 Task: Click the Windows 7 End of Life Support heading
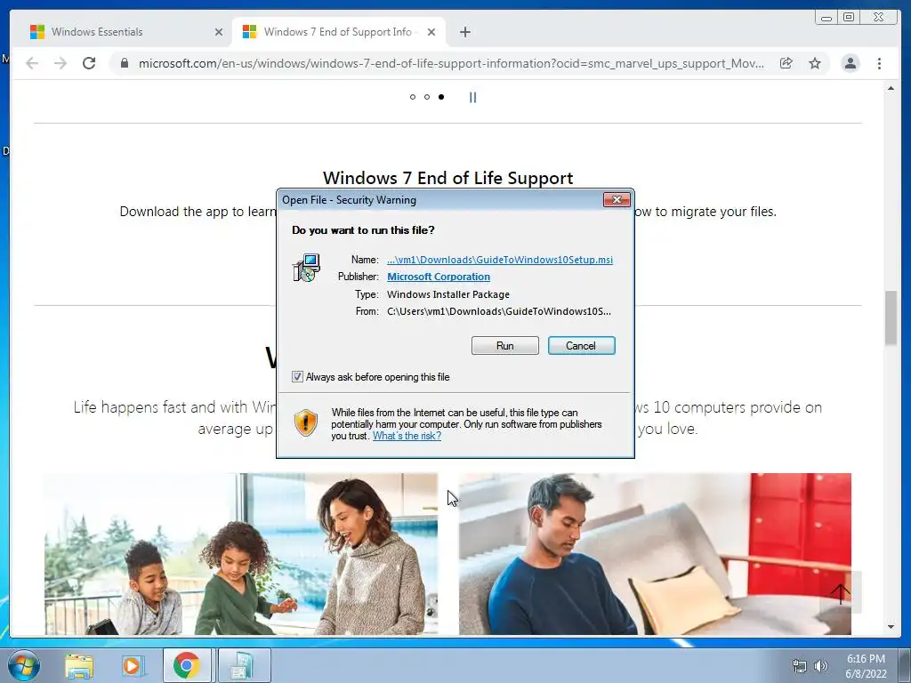coord(448,178)
